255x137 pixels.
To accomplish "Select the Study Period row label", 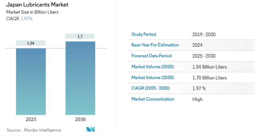I will [144, 34].
